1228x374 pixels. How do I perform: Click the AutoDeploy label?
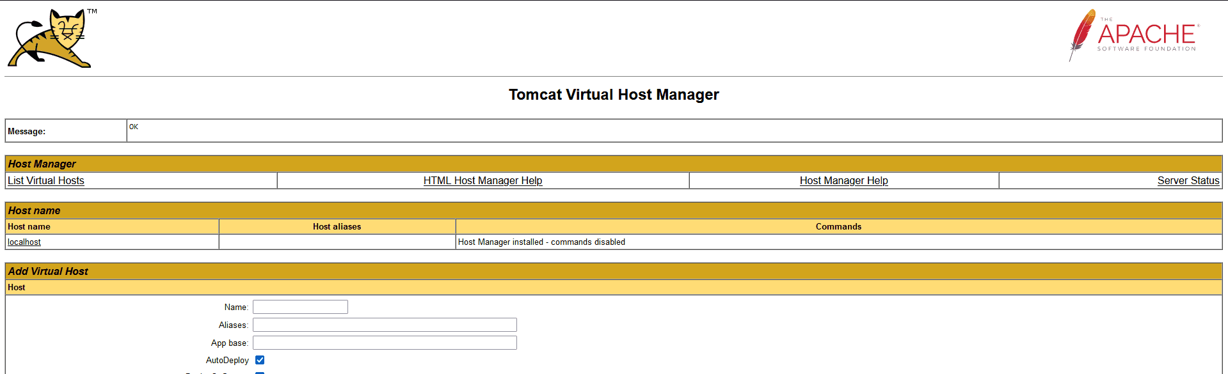coord(227,361)
